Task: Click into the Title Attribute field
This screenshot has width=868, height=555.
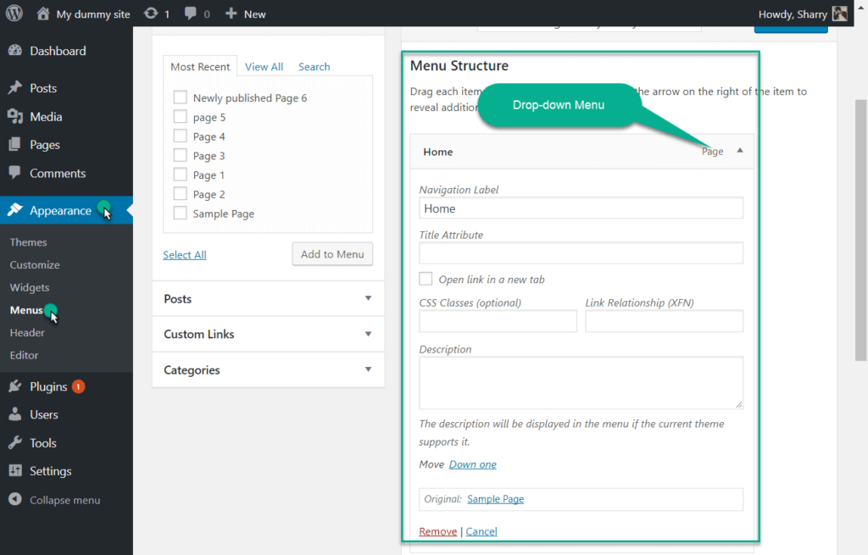Action: tap(581, 253)
